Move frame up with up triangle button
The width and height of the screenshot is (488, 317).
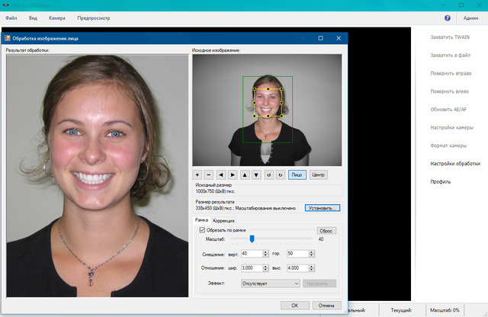[245, 175]
